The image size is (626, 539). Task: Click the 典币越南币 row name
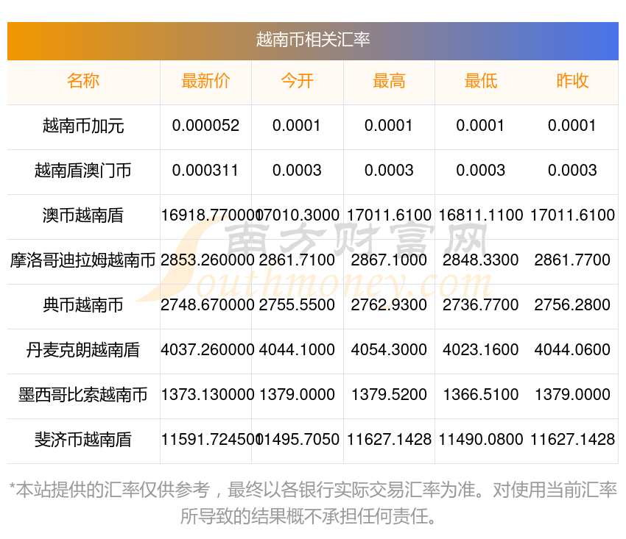click(x=83, y=305)
